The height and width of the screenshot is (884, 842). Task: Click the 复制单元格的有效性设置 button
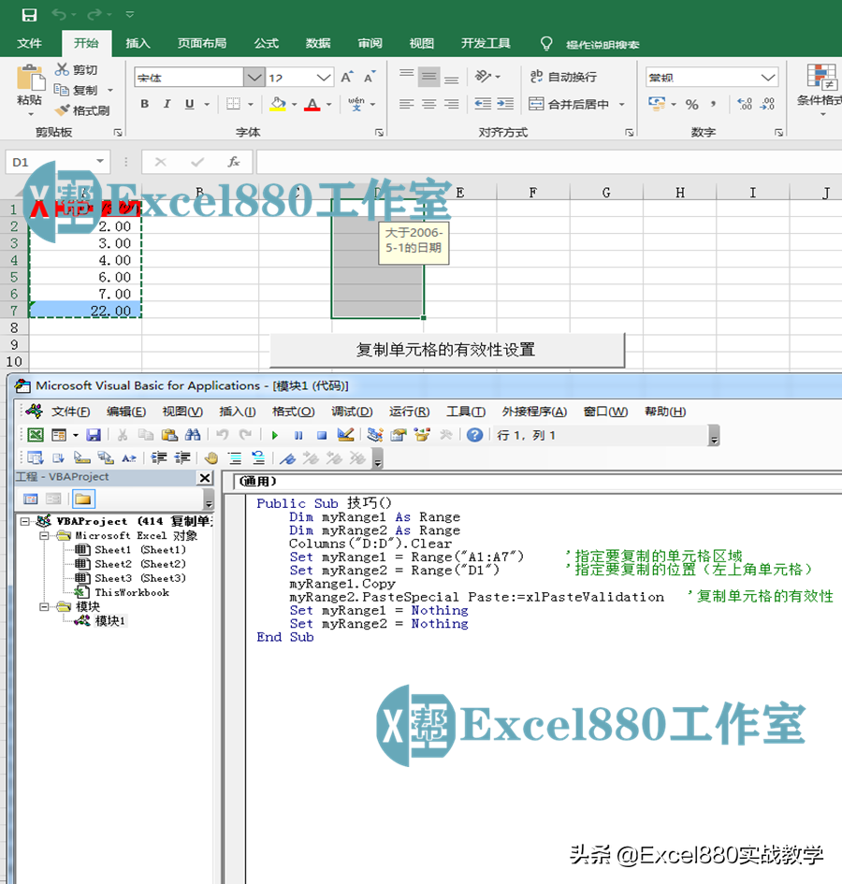pos(447,350)
